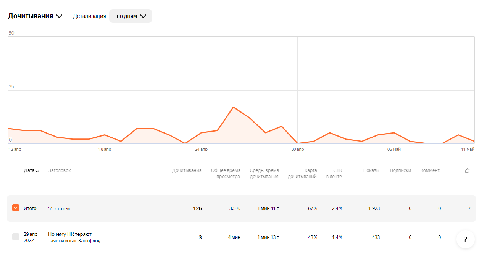Click the Коммент. column header
This screenshot has width=479, height=253.
tap(430, 170)
